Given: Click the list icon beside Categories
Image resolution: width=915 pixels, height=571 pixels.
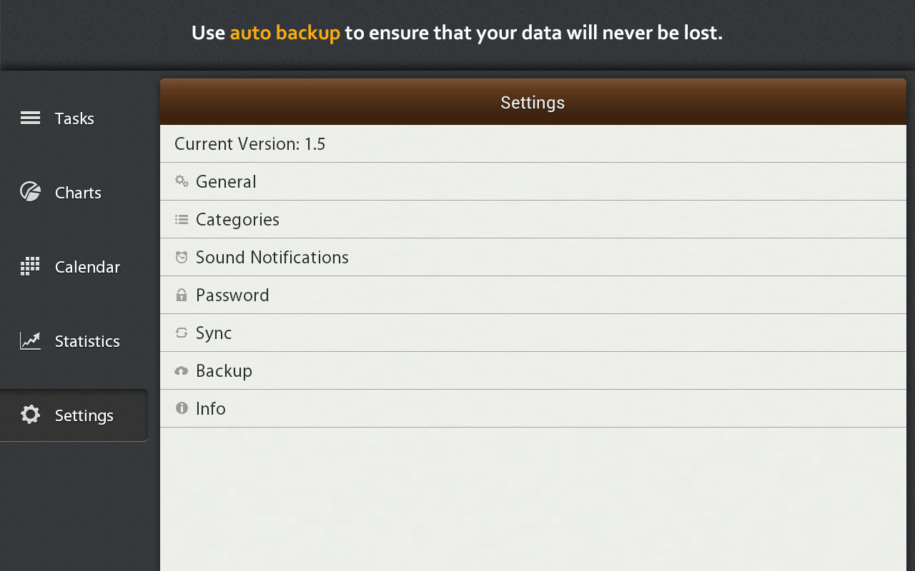Looking at the screenshot, I should [182, 218].
